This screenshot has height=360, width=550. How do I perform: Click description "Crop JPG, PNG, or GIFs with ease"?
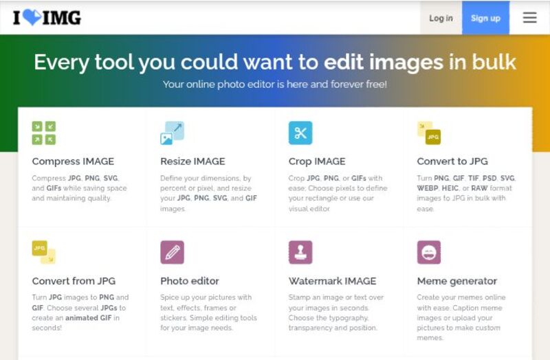click(x=338, y=193)
